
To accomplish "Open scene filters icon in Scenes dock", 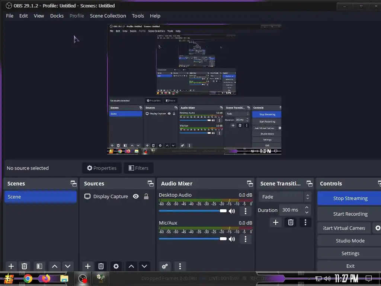I will [39, 266].
